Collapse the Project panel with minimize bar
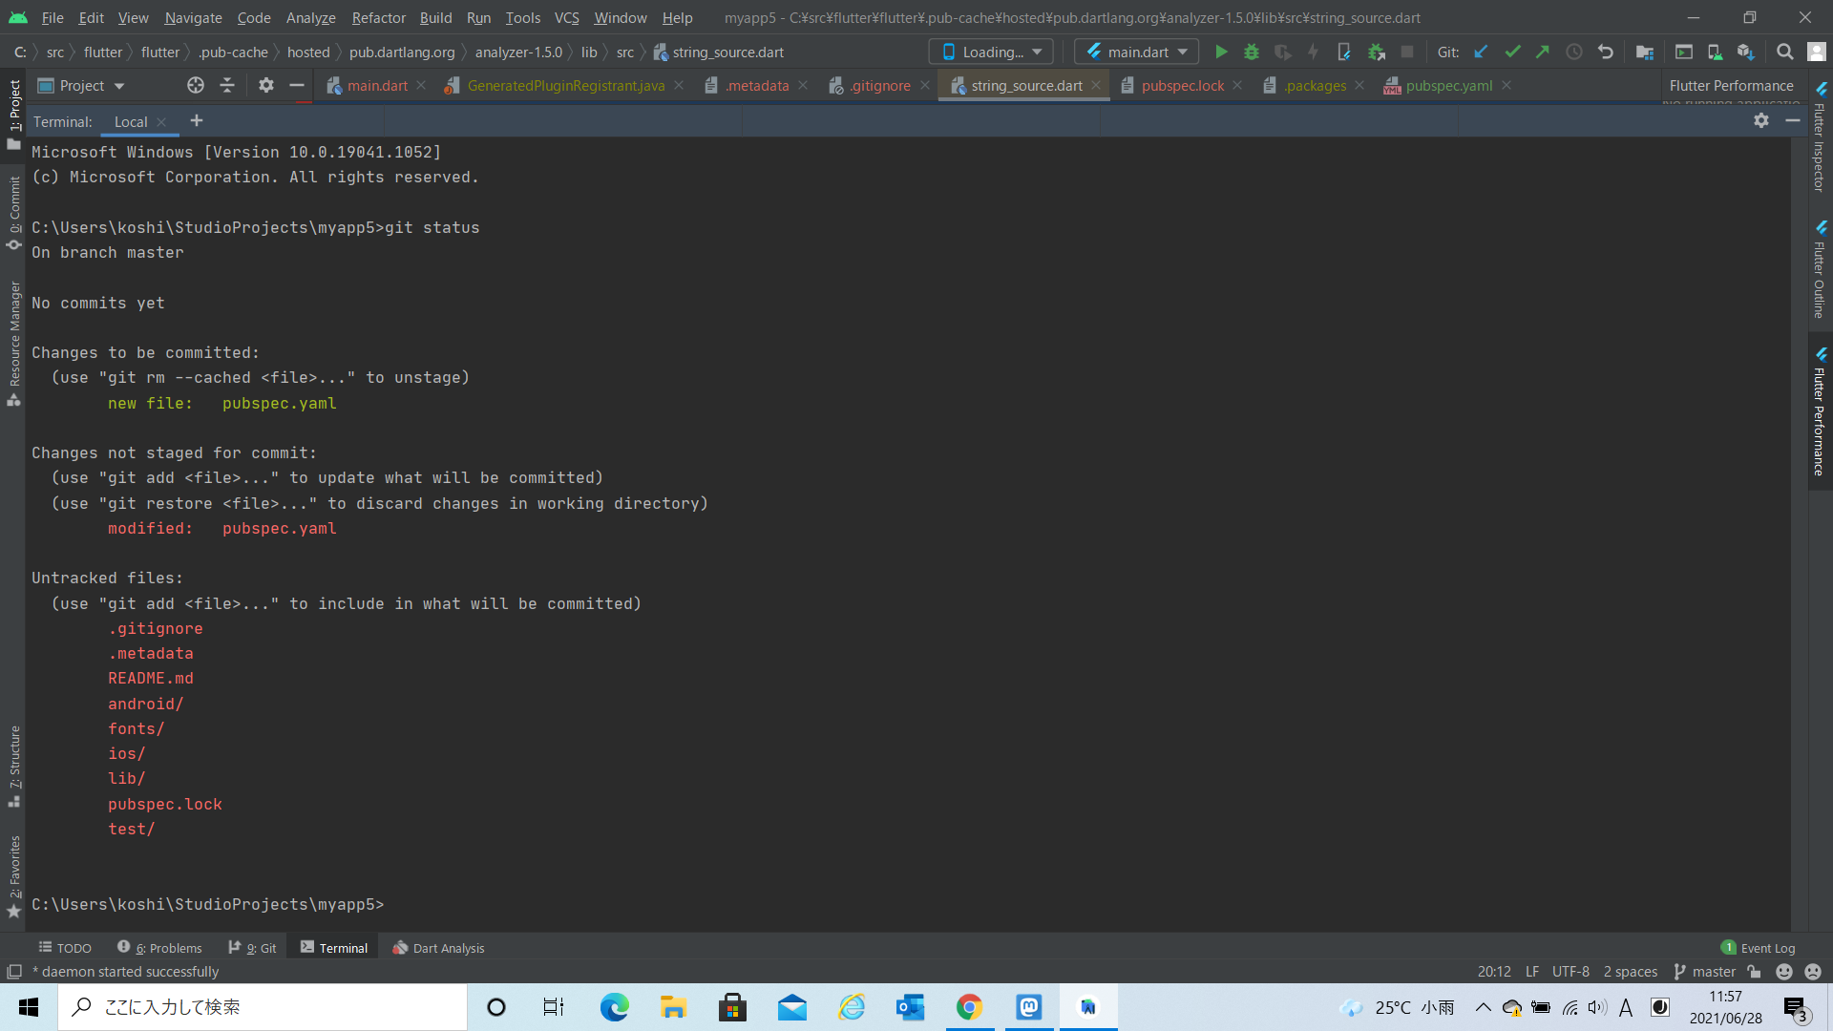Viewport: 1833px width, 1031px height. click(297, 85)
